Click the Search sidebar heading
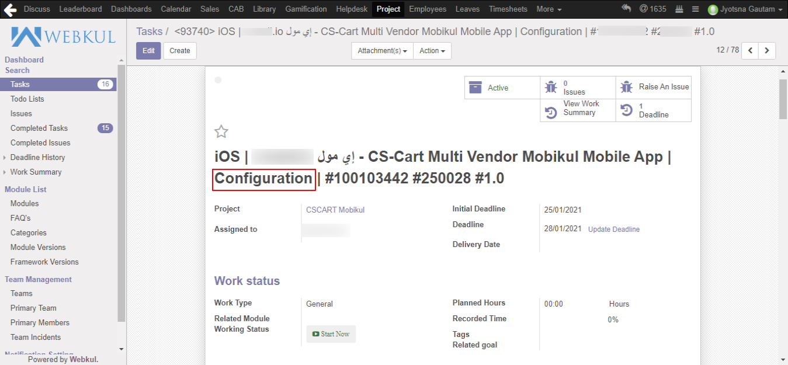 [x=18, y=70]
